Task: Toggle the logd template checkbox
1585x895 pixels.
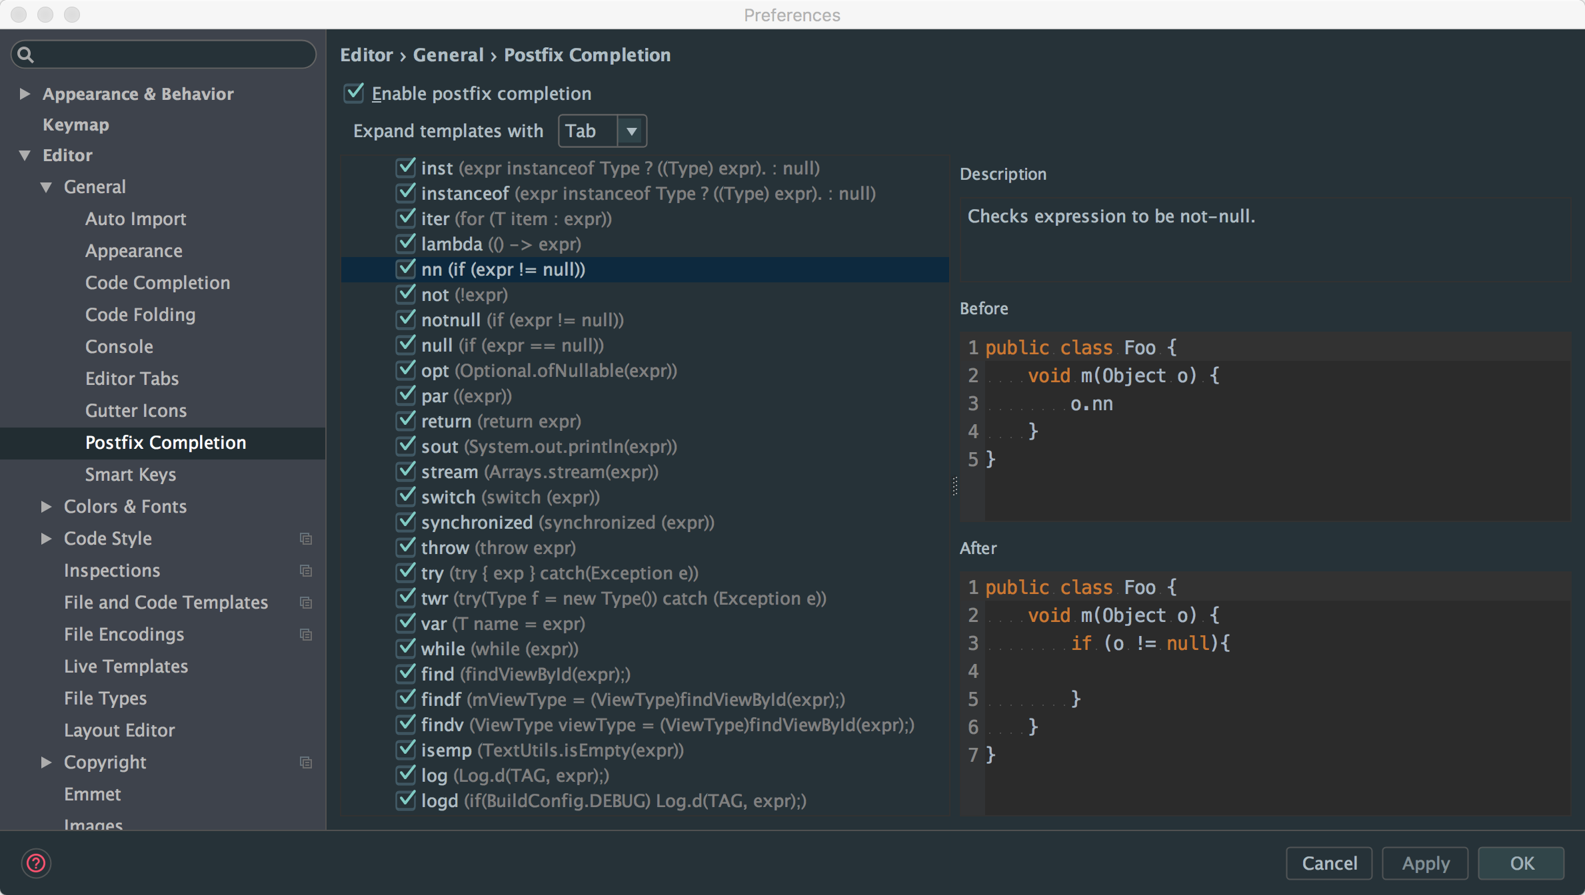Action: tap(405, 800)
